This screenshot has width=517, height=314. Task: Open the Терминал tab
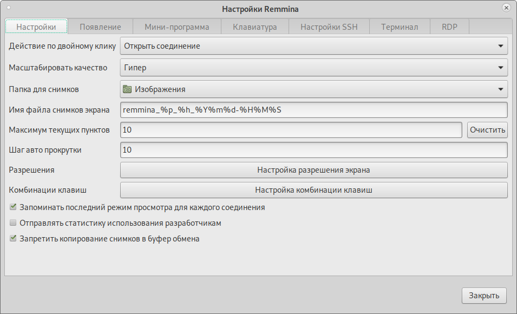[400, 27]
